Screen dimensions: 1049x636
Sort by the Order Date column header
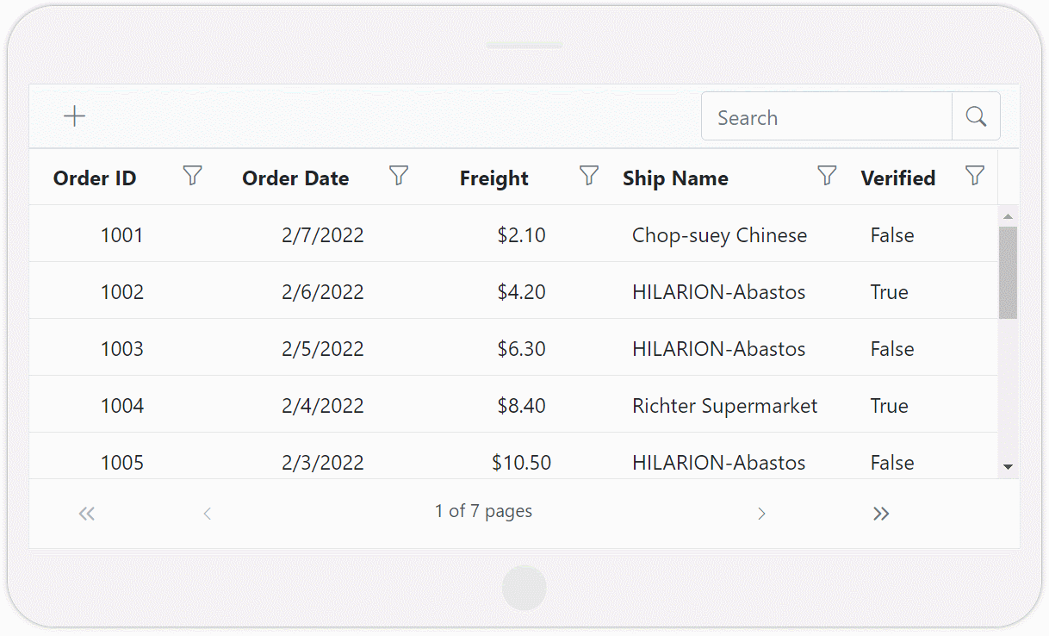pyautogui.click(x=295, y=178)
